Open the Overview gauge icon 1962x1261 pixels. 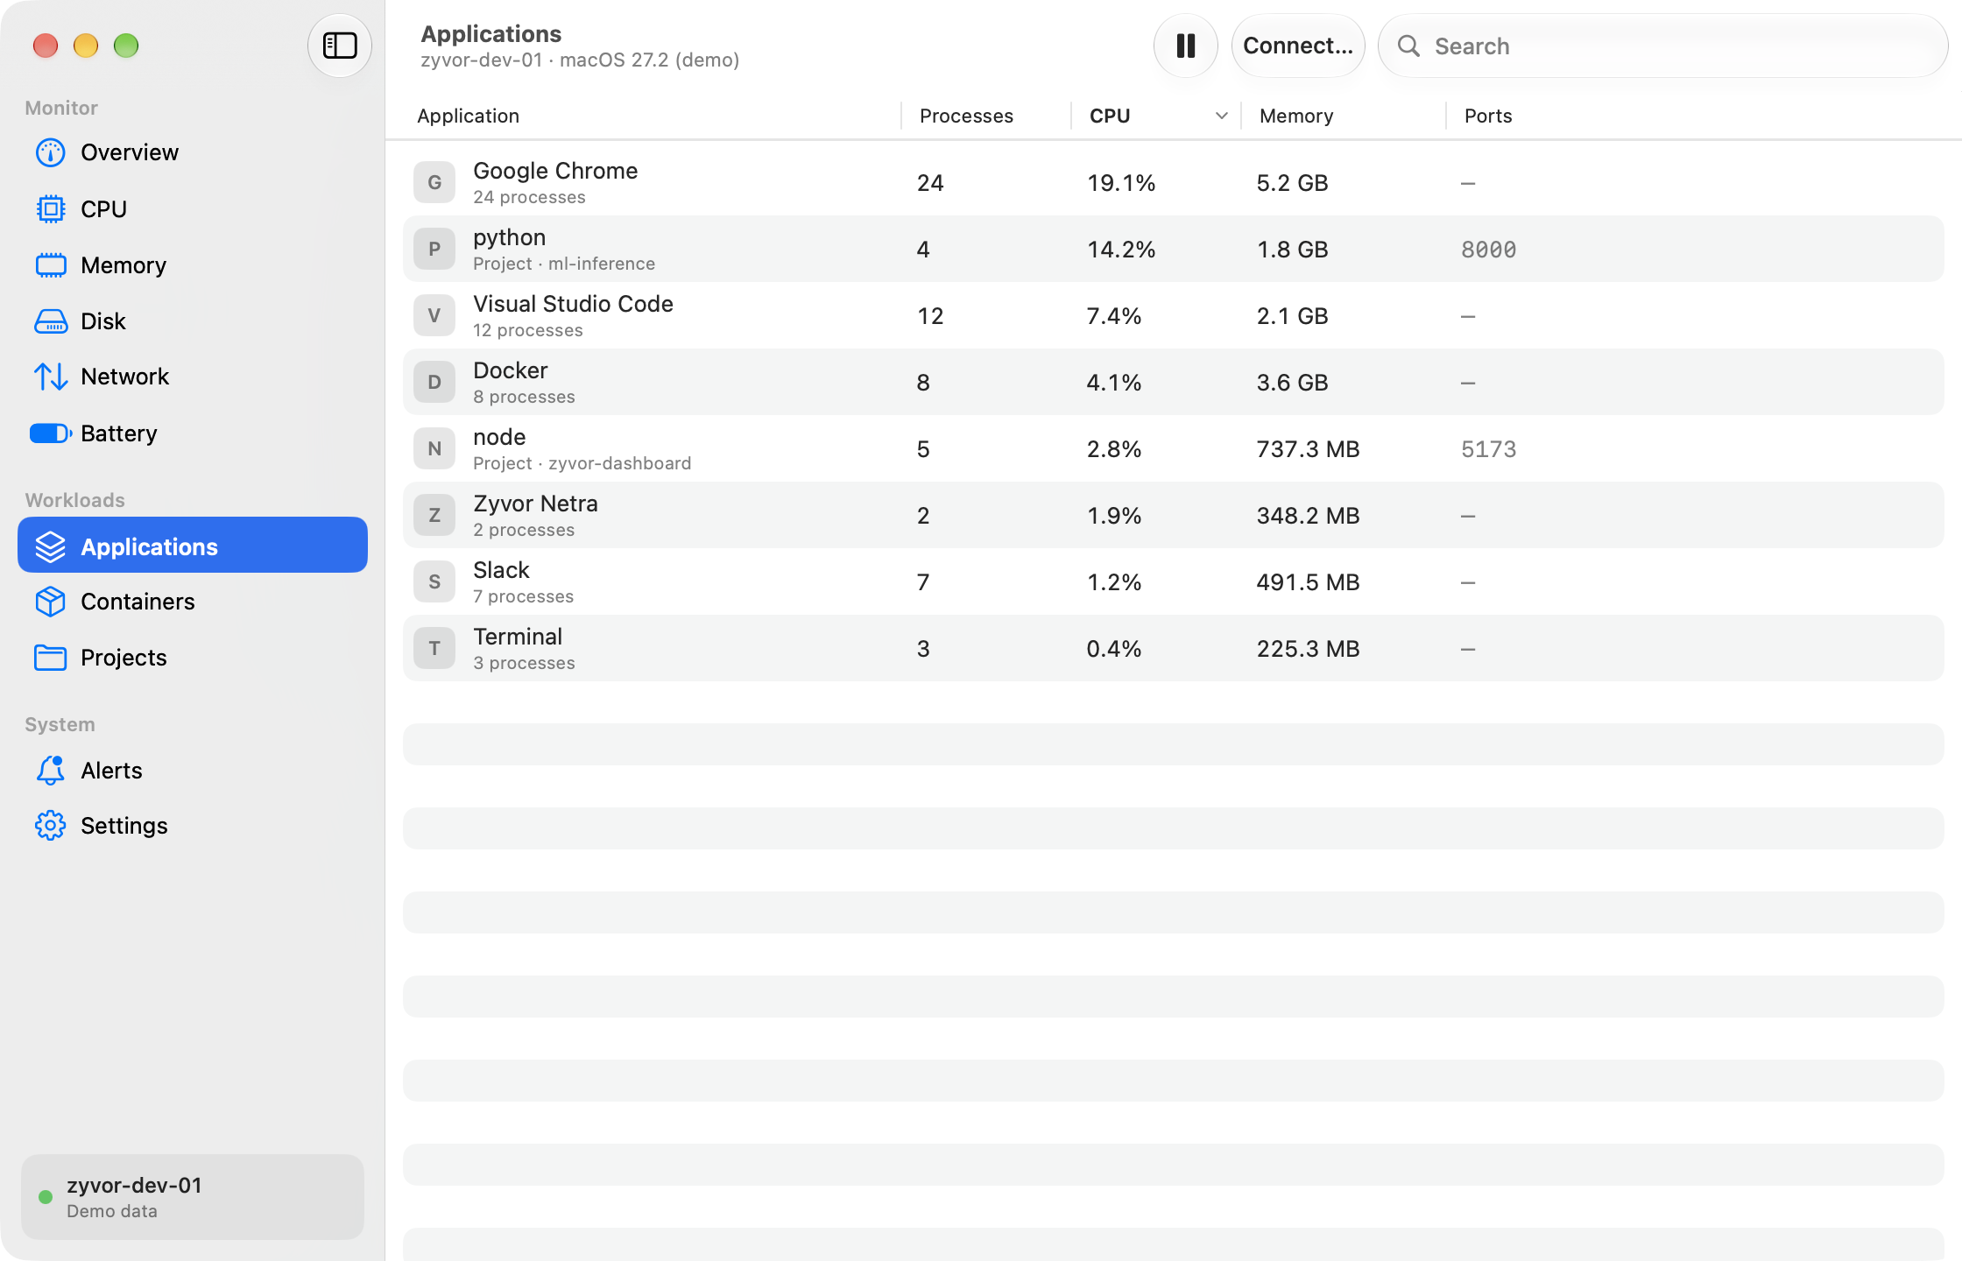[x=51, y=152]
